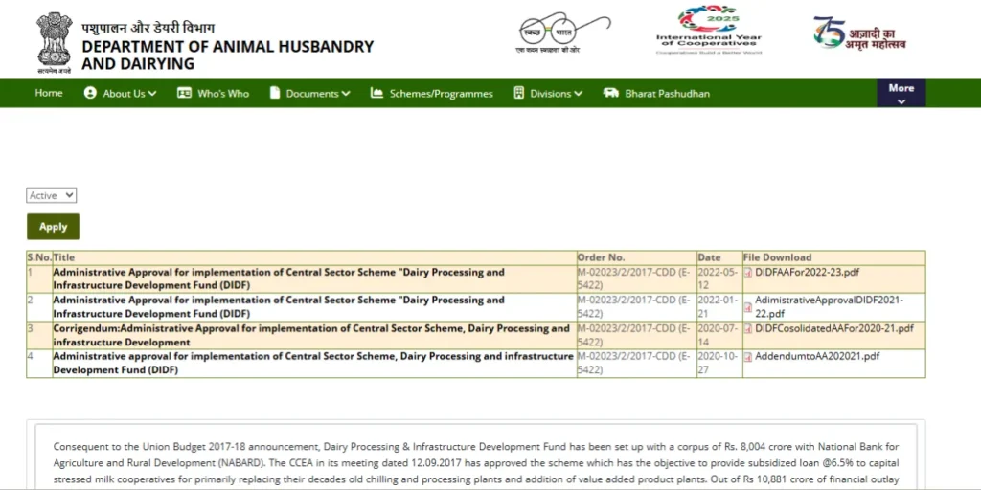The height and width of the screenshot is (490, 981).
Task: Click PDF icon beside DIDFAAFor2022-23.pdf
Action: point(747,273)
